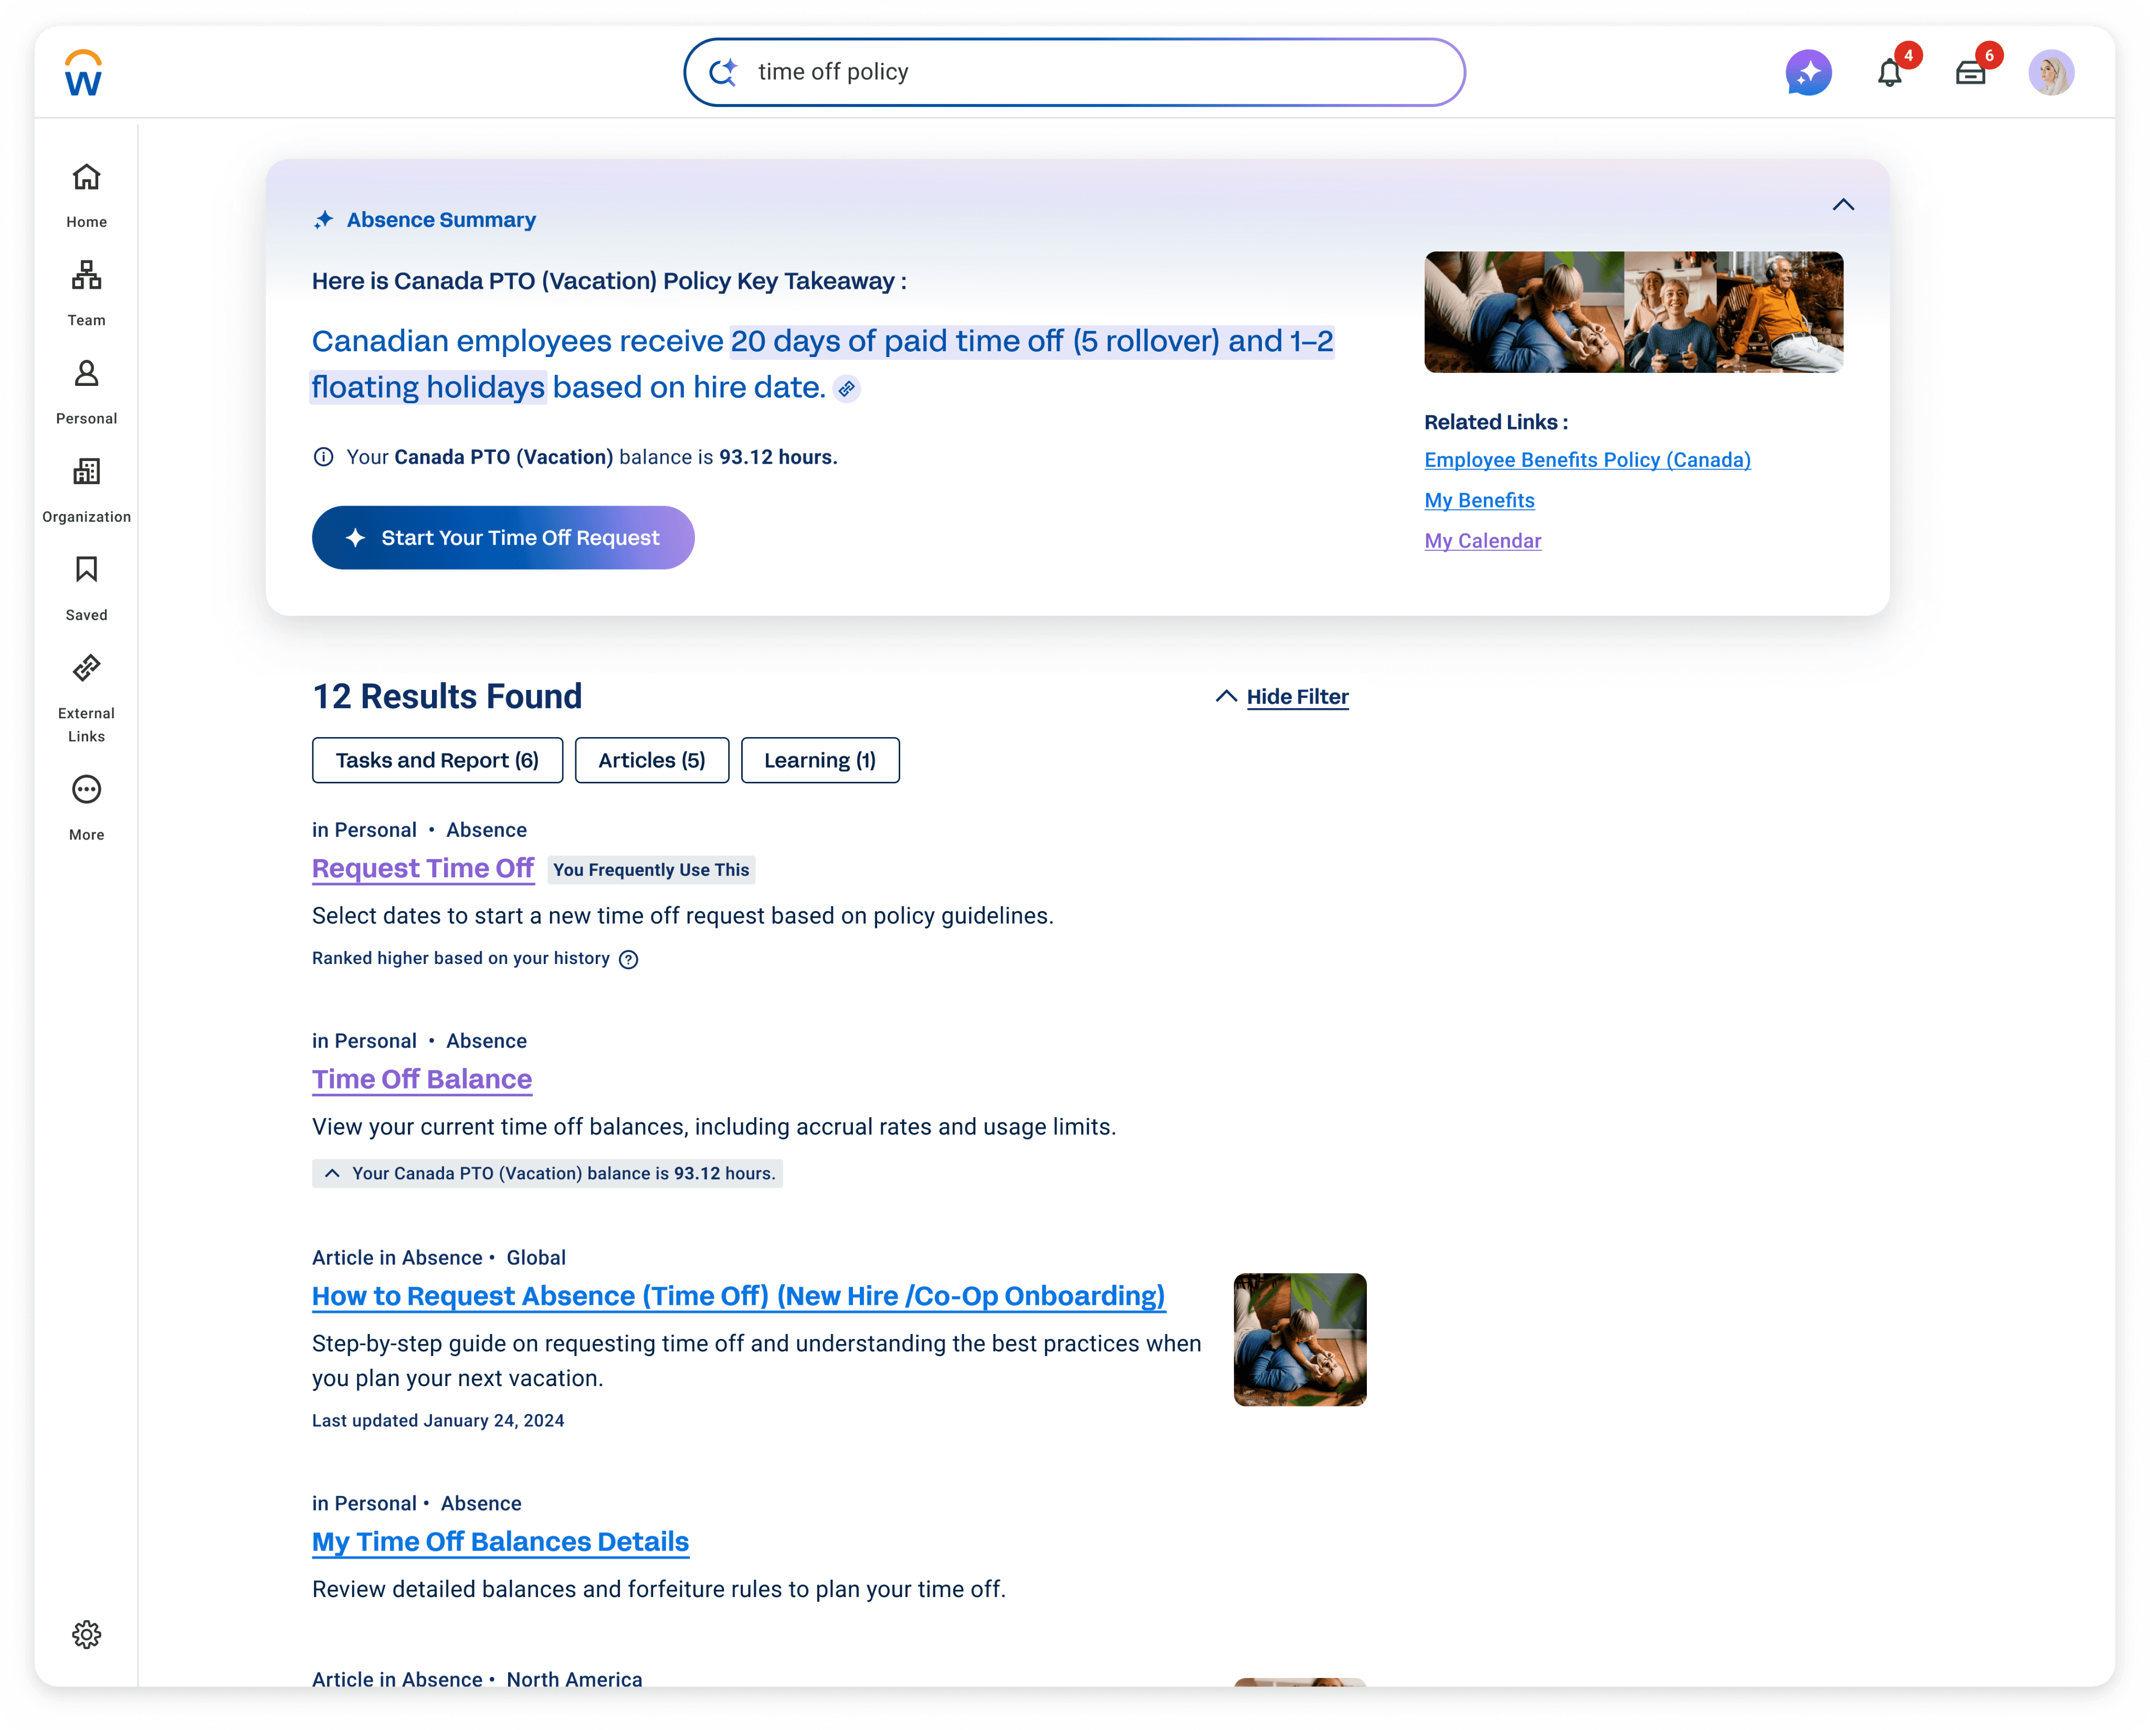
Task: Toggle the Learning (1) filter chip
Action: point(820,760)
